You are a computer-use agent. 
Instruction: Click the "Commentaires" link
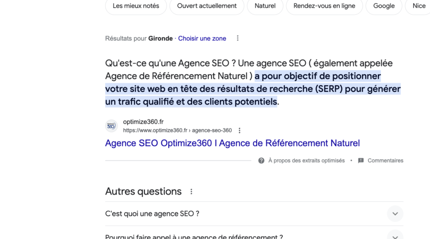click(x=385, y=161)
